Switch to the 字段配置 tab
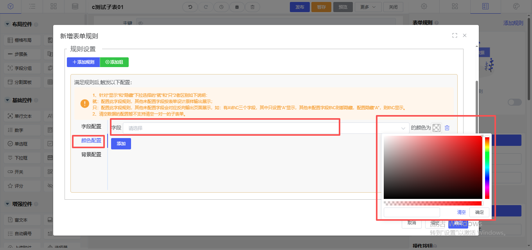Screen dimensions: 532x250 point(91,127)
